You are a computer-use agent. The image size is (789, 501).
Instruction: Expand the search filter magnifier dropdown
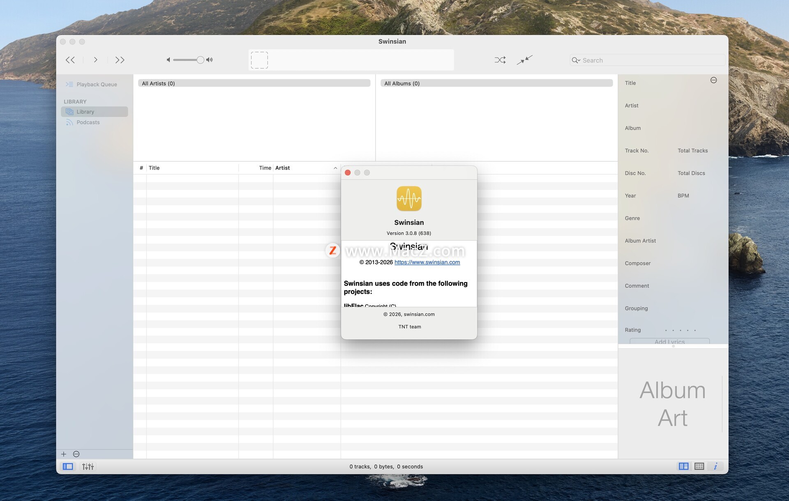coord(576,60)
